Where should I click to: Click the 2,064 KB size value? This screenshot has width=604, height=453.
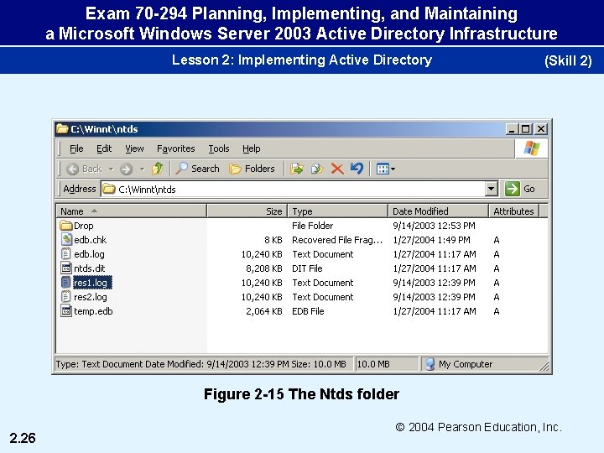point(264,311)
